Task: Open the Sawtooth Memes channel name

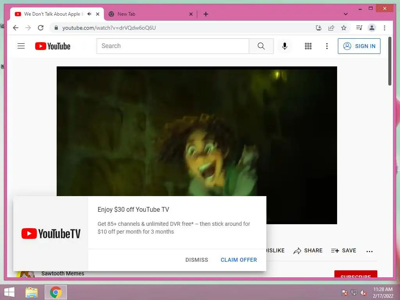Action: [x=63, y=273]
